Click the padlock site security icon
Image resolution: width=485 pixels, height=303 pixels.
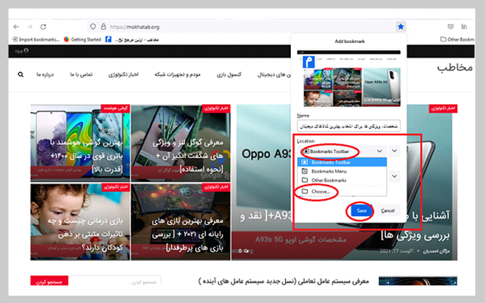(x=103, y=27)
